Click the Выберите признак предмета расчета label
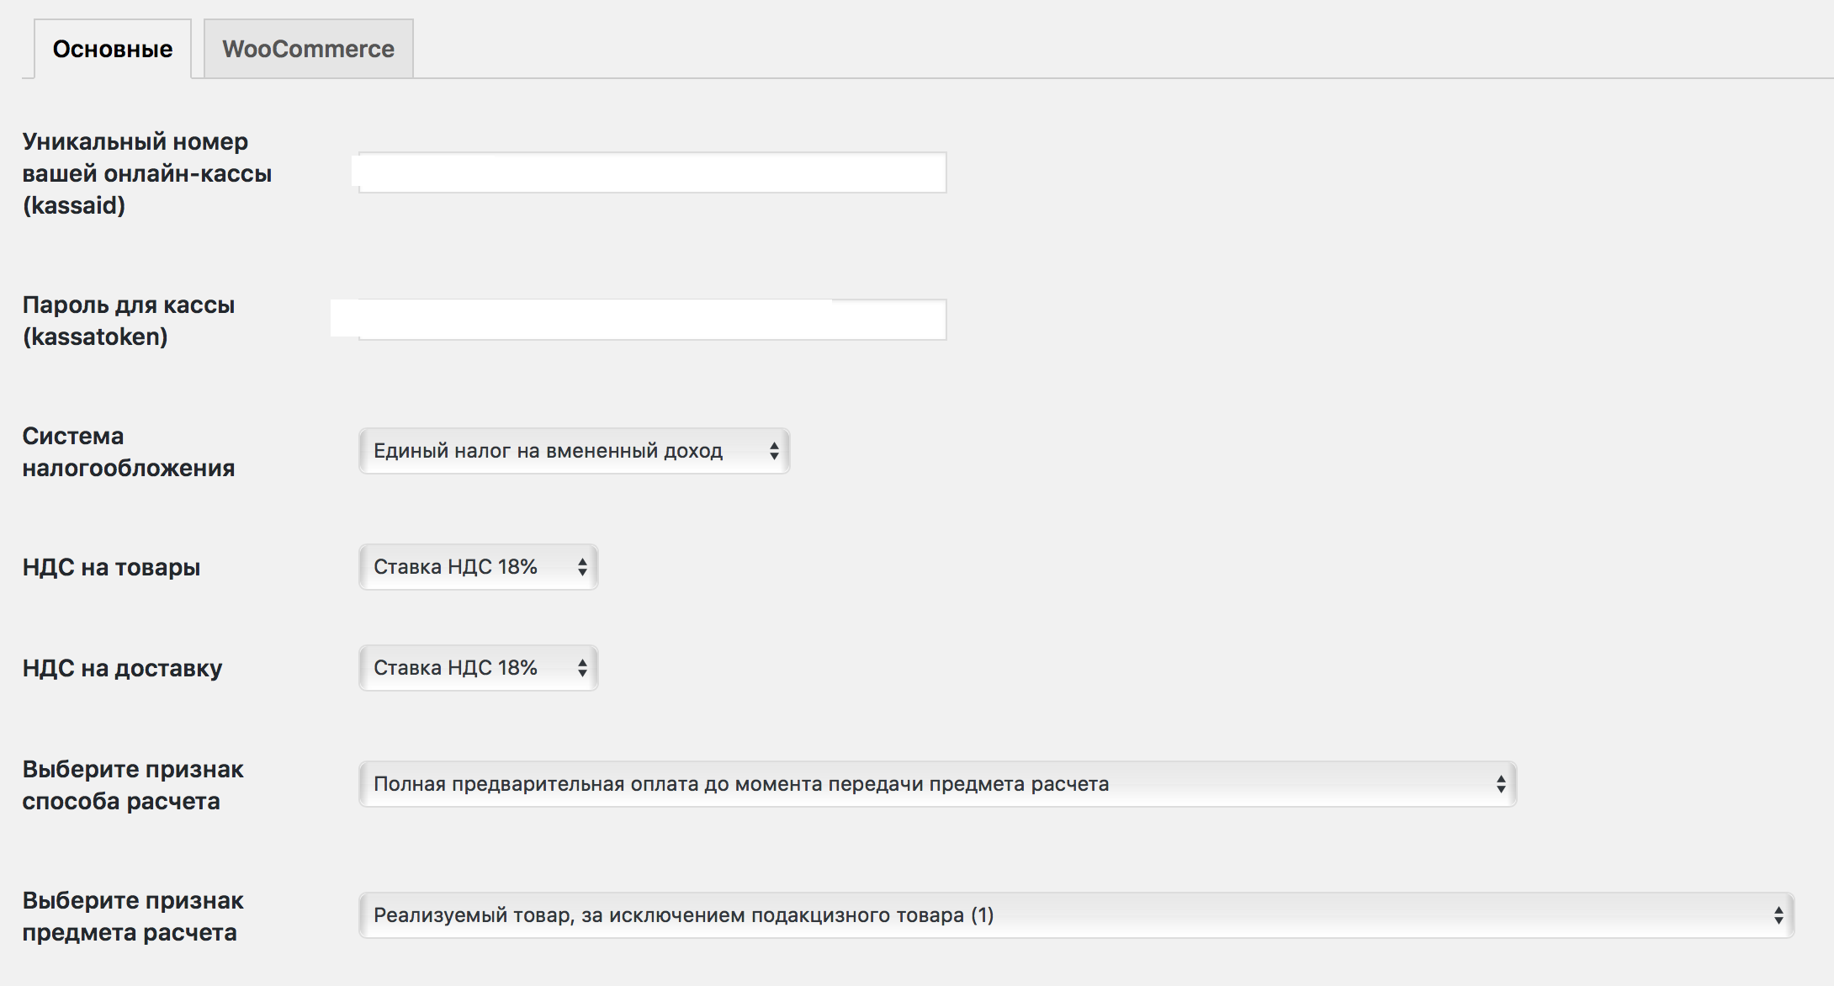Image resolution: width=1834 pixels, height=986 pixels. point(133,916)
